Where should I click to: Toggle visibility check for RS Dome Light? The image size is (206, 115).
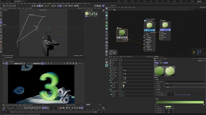coord(122,60)
